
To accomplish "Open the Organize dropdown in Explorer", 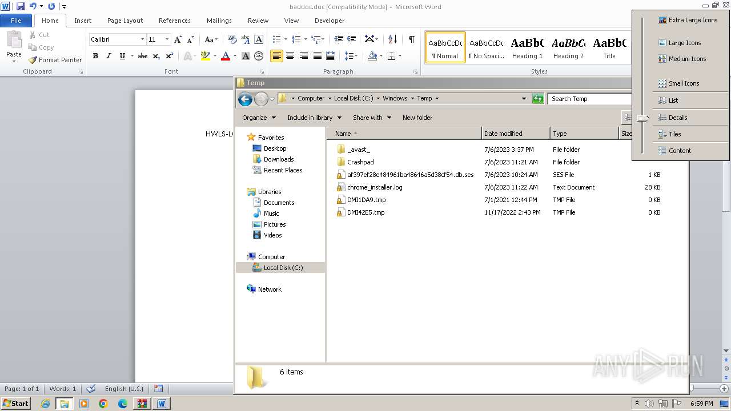I will [x=259, y=118].
